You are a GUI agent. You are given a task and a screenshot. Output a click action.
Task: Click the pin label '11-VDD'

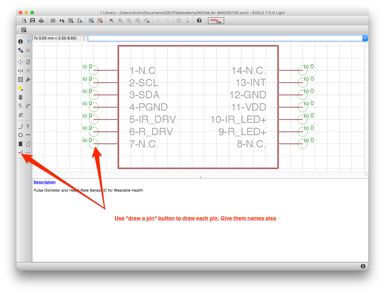249,107
